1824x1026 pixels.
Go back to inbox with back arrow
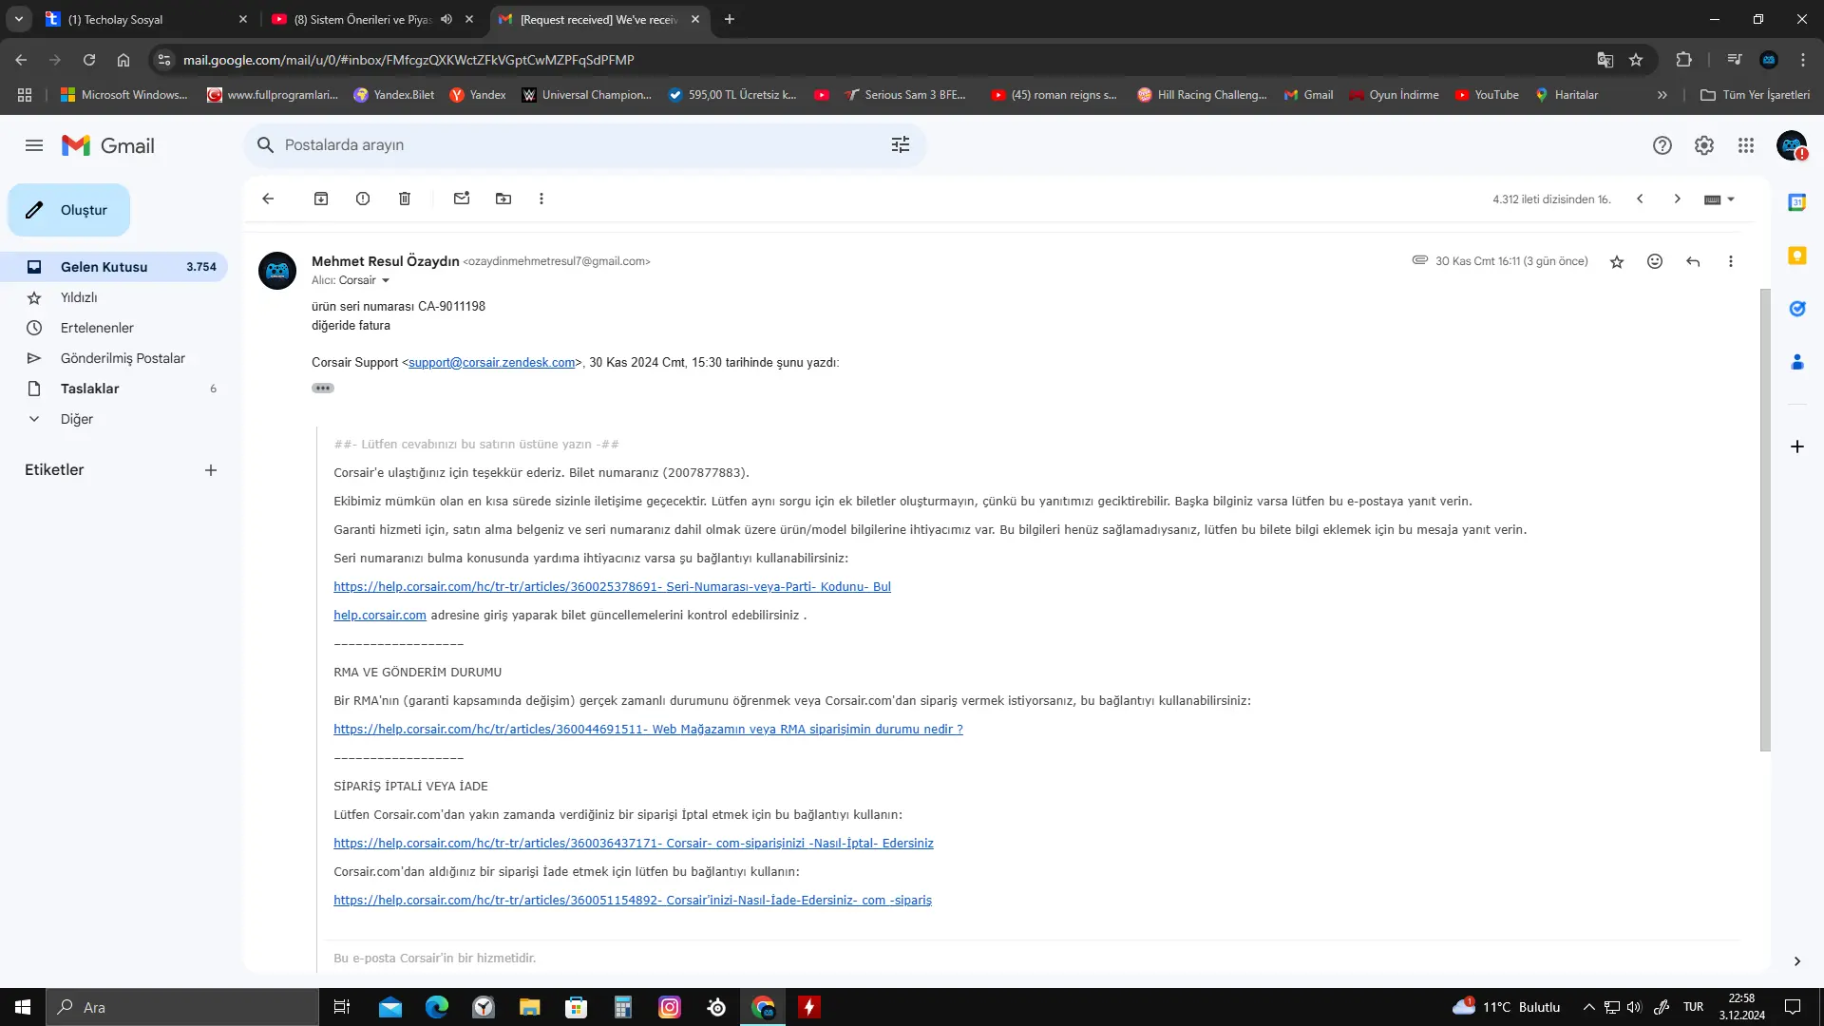[268, 199]
